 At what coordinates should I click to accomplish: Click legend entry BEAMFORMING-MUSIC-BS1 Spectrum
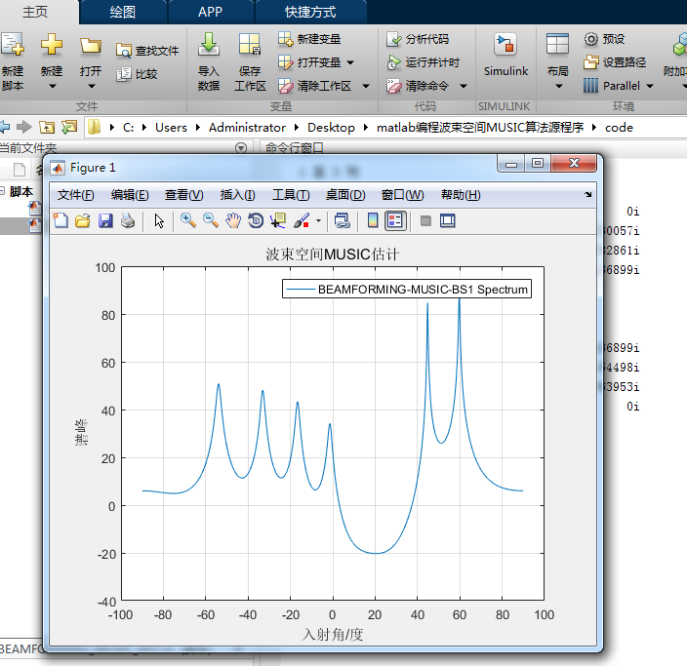[x=407, y=289]
